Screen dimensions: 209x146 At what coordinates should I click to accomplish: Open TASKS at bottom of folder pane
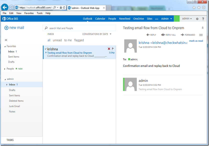(10, 140)
